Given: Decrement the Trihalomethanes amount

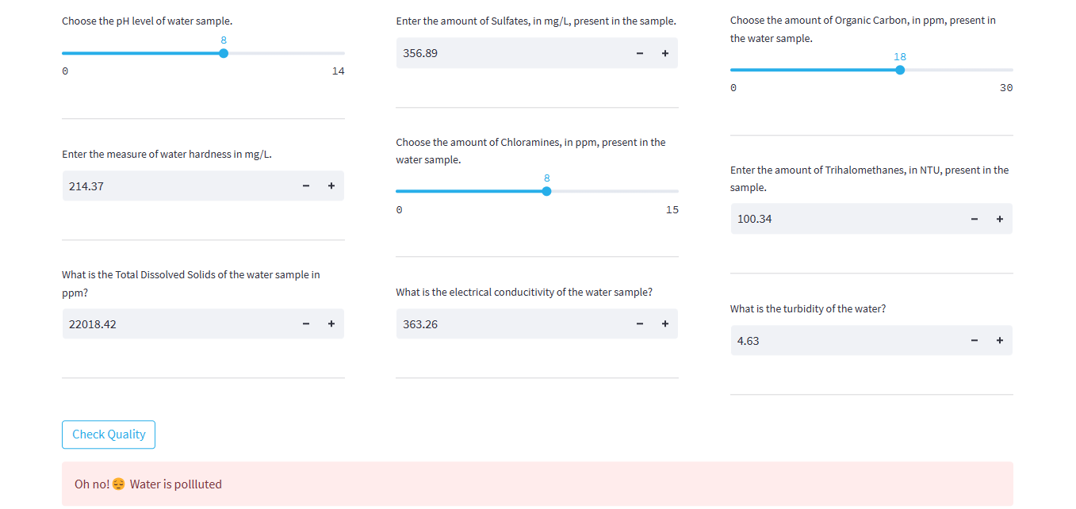Looking at the screenshot, I should click(975, 219).
